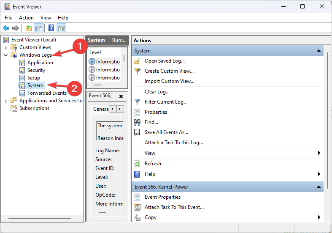Click the Forwarded Events log icon

(22, 93)
